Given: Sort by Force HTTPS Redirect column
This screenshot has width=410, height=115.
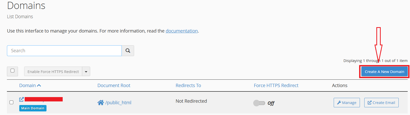Looking at the screenshot, I should click(x=276, y=86).
